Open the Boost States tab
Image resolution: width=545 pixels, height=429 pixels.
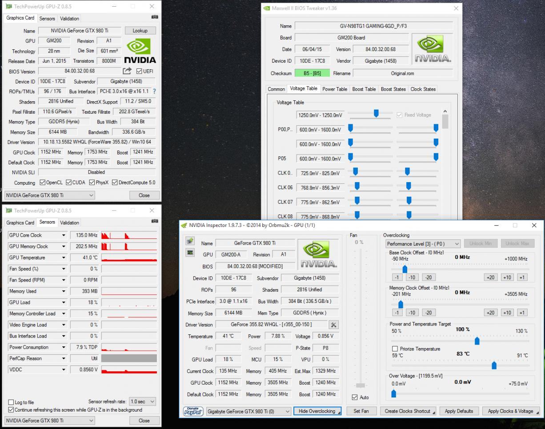(x=393, y=89)
